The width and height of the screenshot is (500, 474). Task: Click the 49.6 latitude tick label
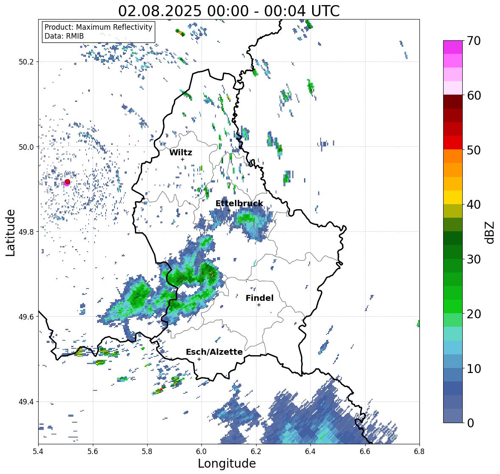coord(26,317)
